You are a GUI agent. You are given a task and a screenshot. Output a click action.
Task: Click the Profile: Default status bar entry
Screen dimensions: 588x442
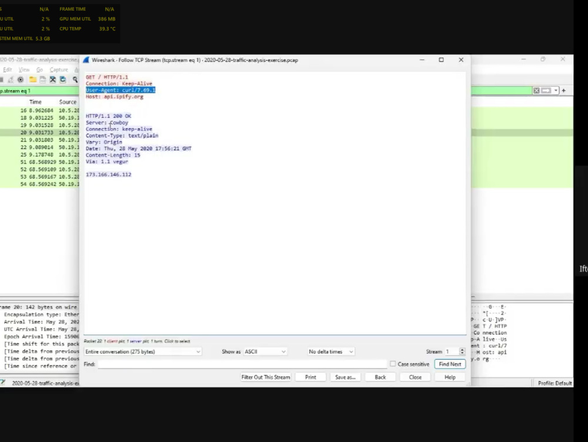tap(554, 383)
